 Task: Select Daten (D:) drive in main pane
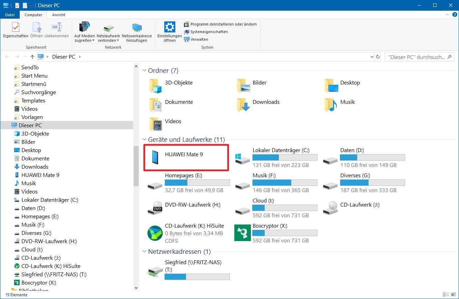pos(364,158)
